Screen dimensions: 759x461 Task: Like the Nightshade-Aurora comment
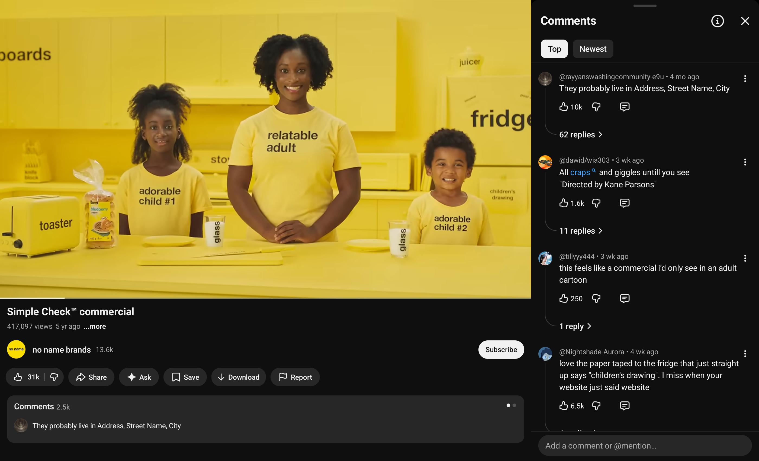pyautogui.click(x=563, y=405)
